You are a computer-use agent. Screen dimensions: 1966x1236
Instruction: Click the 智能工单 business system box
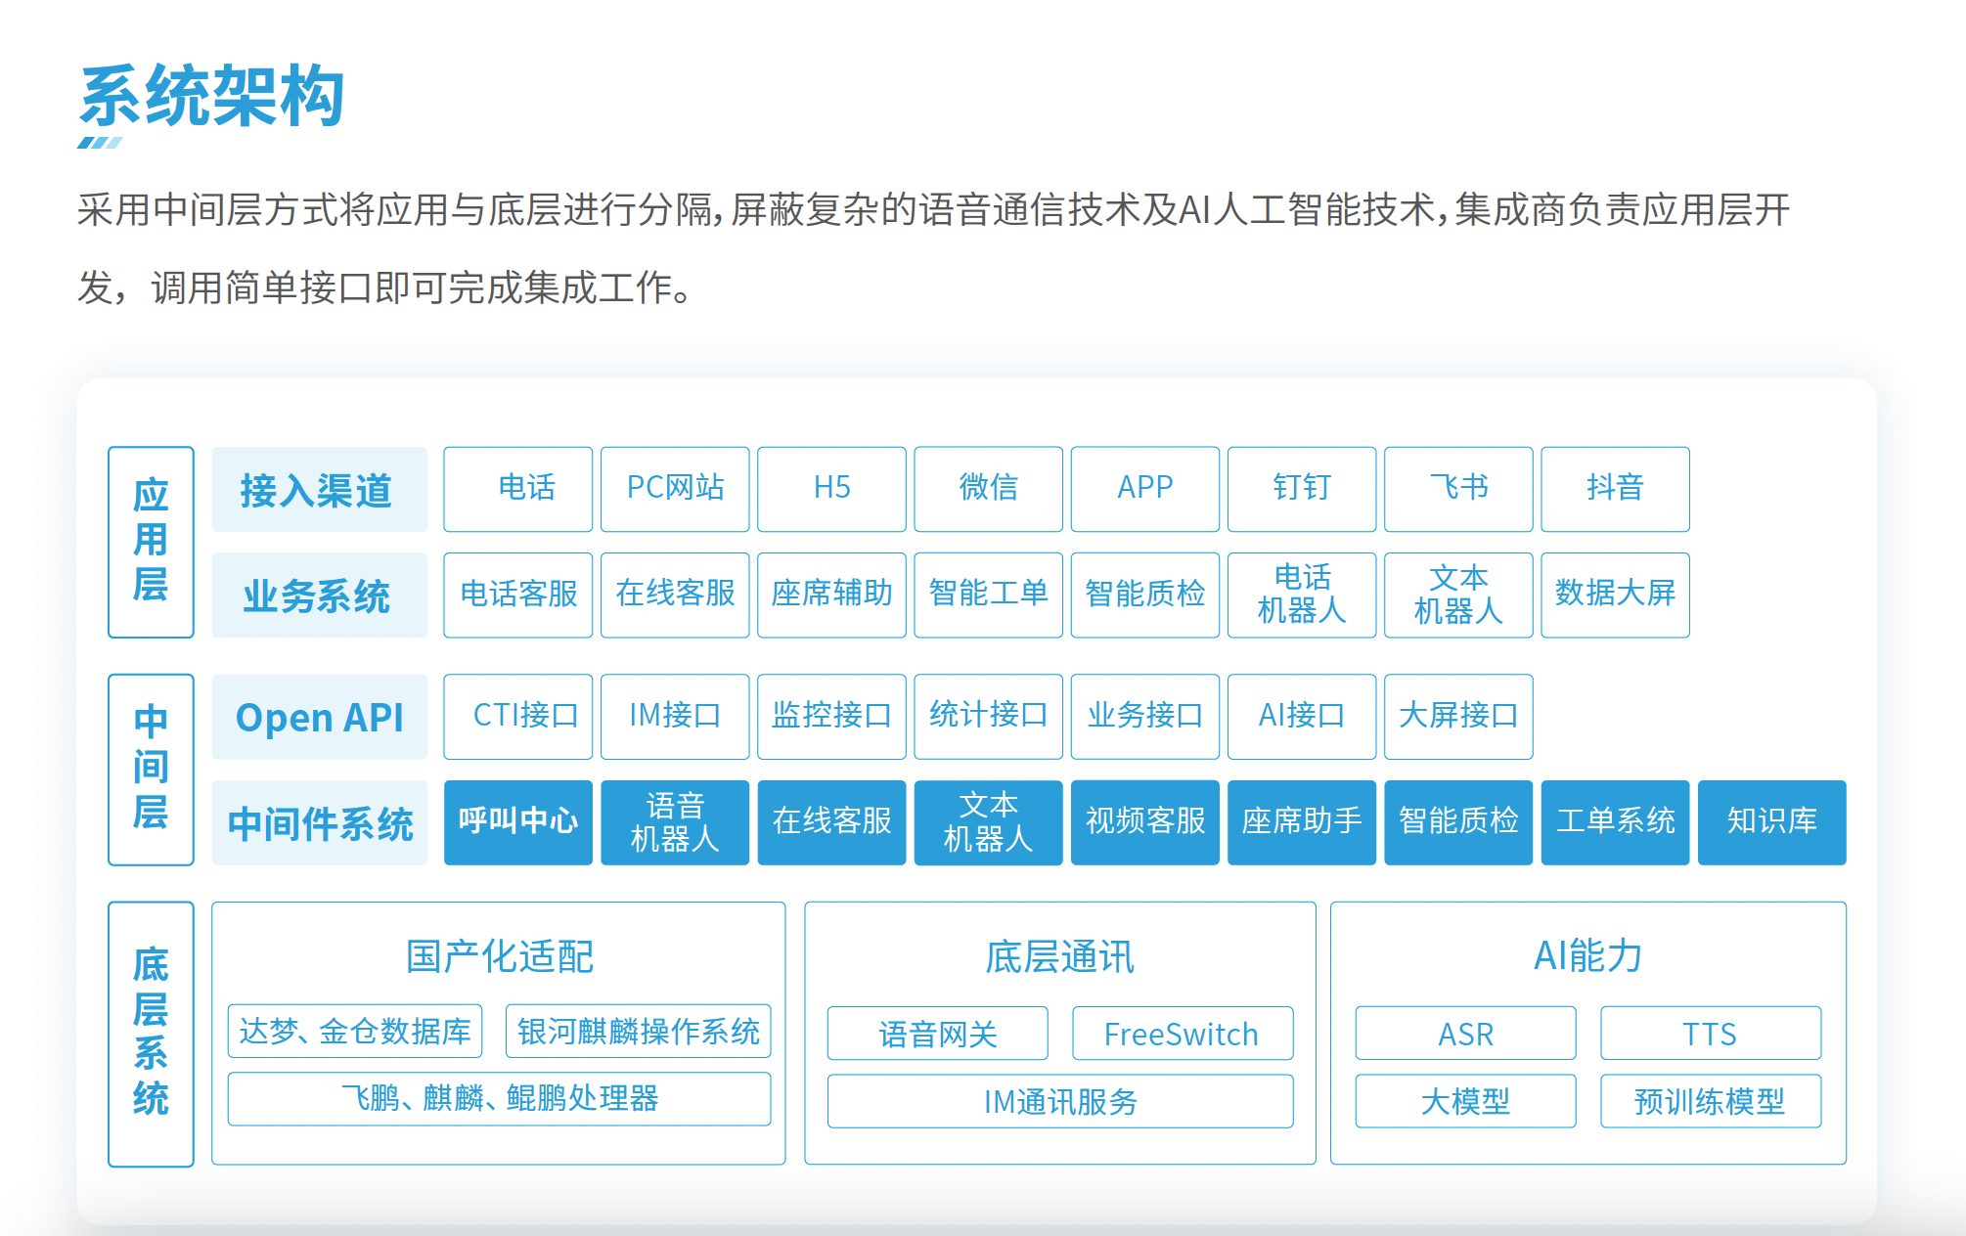pyautogui.click(x=988, y=595)
